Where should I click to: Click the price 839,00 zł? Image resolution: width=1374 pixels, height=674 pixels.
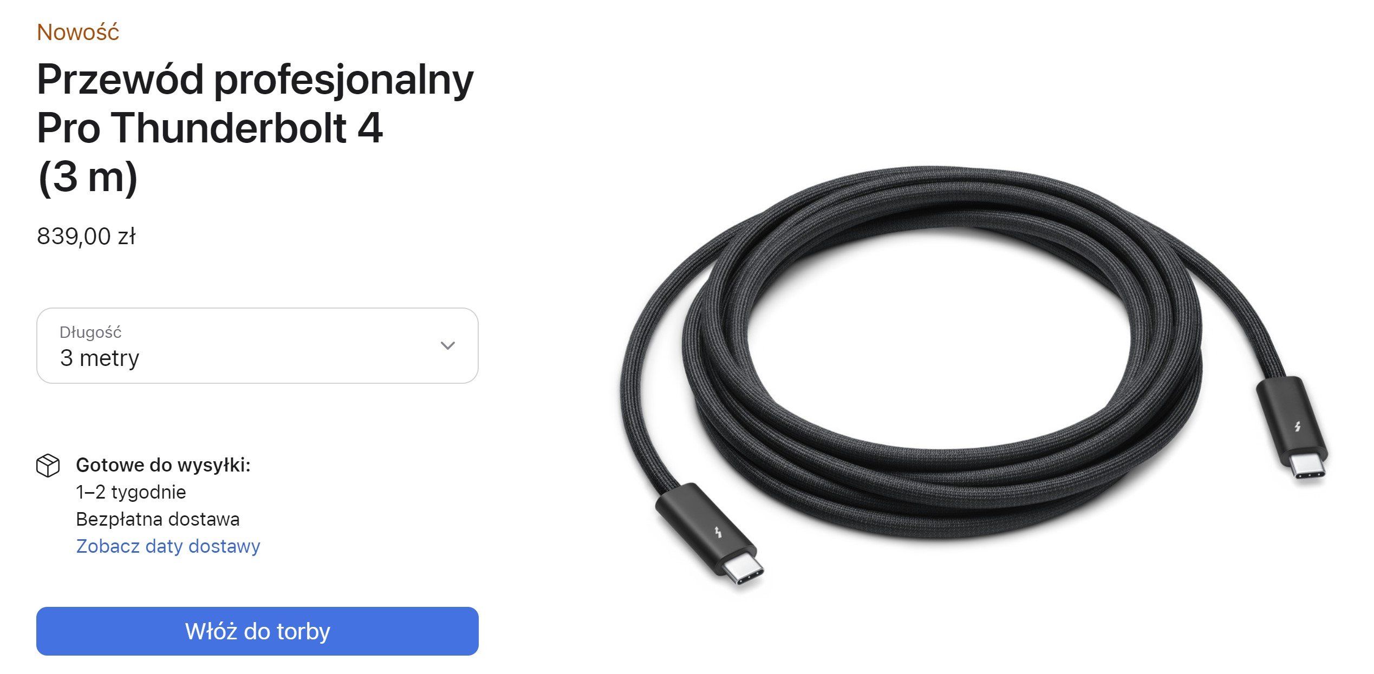(x=86, y=237)
